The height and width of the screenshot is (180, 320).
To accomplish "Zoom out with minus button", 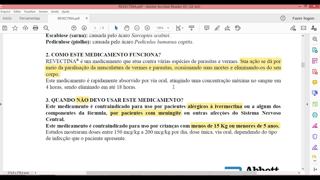I will click(x=137, y=28).
